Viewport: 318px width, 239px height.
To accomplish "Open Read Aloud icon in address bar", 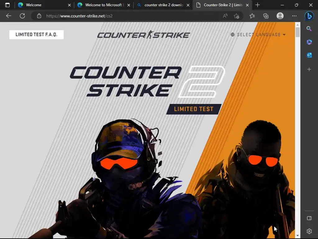I will 225,16.
